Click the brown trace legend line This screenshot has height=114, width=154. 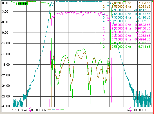(49, 110)
